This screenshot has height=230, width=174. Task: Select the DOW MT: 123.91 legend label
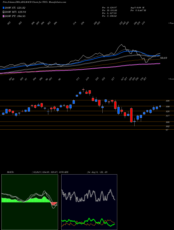pos(16,12)
